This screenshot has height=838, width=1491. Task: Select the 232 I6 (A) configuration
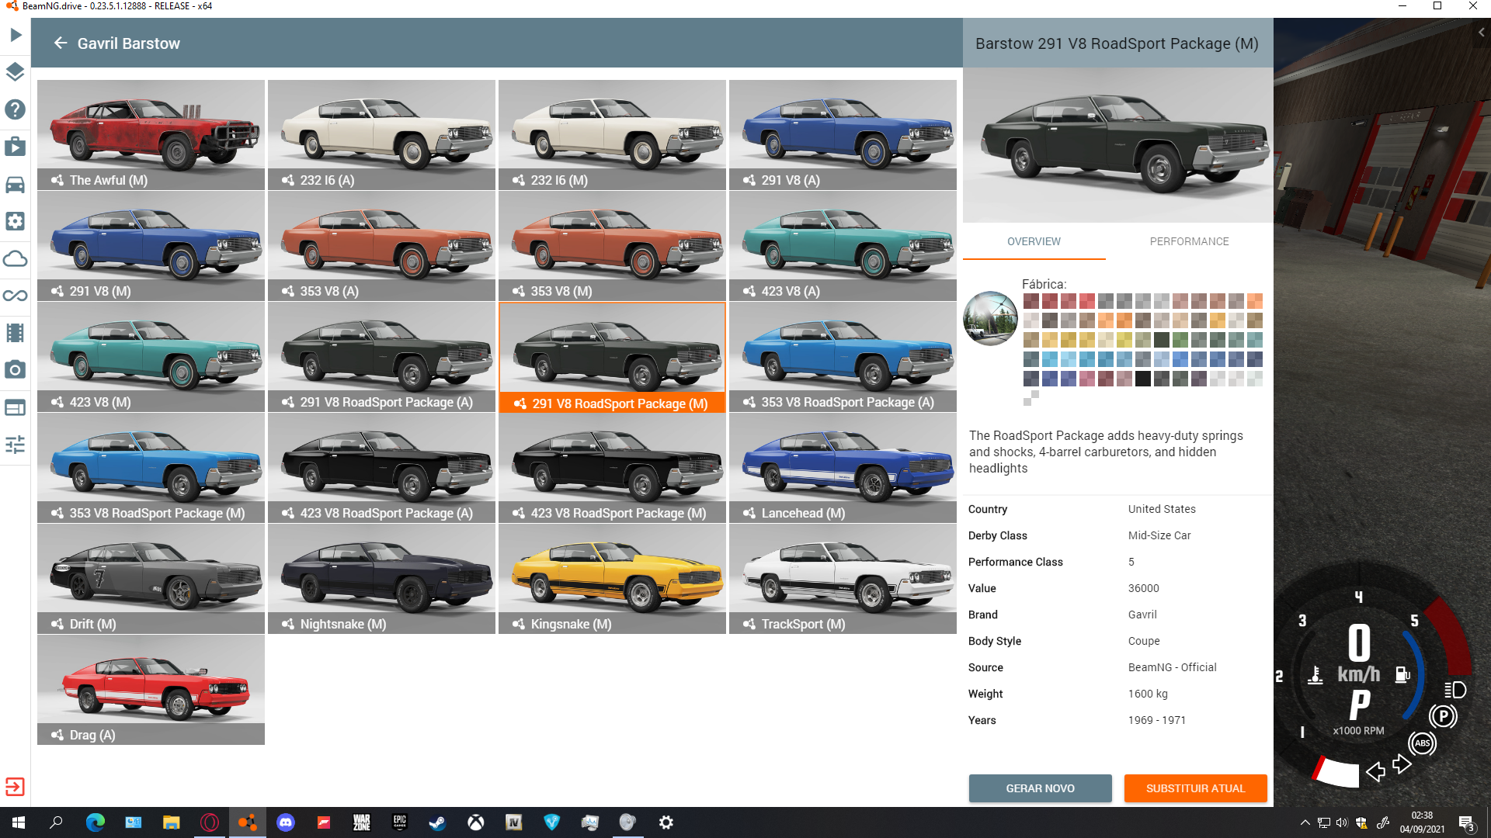[381, 135]
